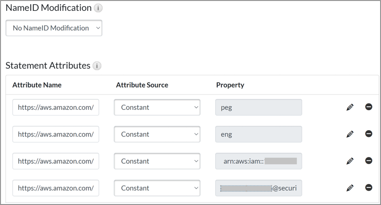Click Attribute Name field in first row
This screenshot has width=381, height=205.
pyautogui.click(x=56, y=108)
